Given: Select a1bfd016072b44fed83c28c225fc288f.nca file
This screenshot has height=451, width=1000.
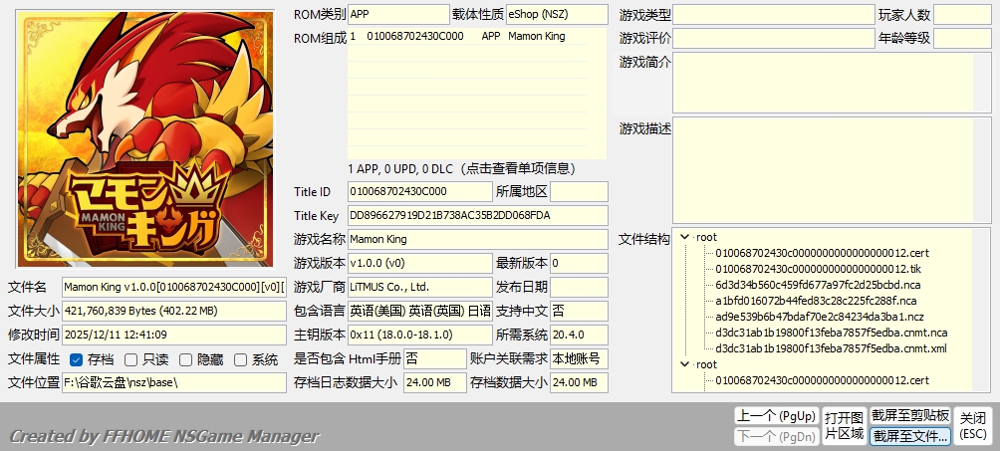Looking at the screenshot, I should coord(816,301).
